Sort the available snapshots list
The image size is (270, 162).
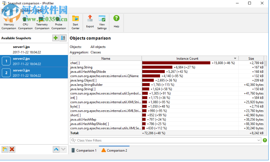63,38
